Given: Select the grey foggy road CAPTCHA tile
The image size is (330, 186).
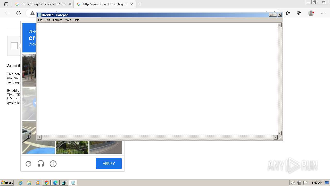Looking at the screenshot, I should tap(29, 104).
